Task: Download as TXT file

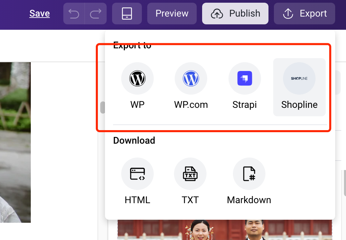Action: pyautogui.click(x=190, y=182)
